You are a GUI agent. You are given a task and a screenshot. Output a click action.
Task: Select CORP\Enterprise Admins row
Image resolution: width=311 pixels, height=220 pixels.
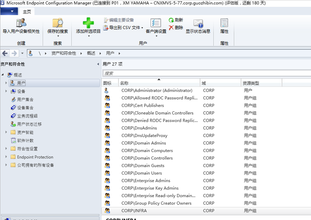[206, 180]
